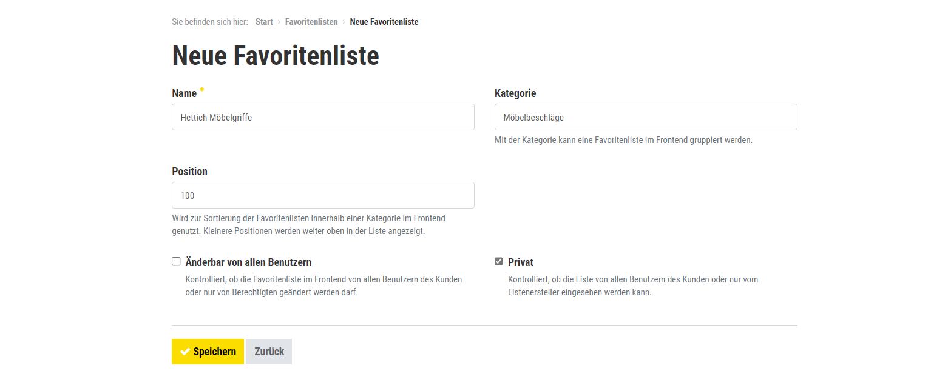This screenshot has width=948, height=377.
Task: Click the Start breadcrumb link
Action: coord(264,22)
